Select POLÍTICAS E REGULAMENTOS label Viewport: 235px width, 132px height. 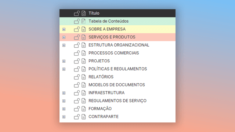(118, 69)
